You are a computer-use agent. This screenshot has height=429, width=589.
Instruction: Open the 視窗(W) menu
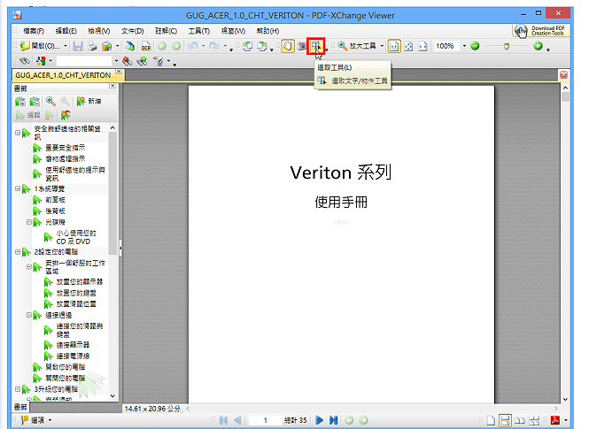(x=233, y=31)
